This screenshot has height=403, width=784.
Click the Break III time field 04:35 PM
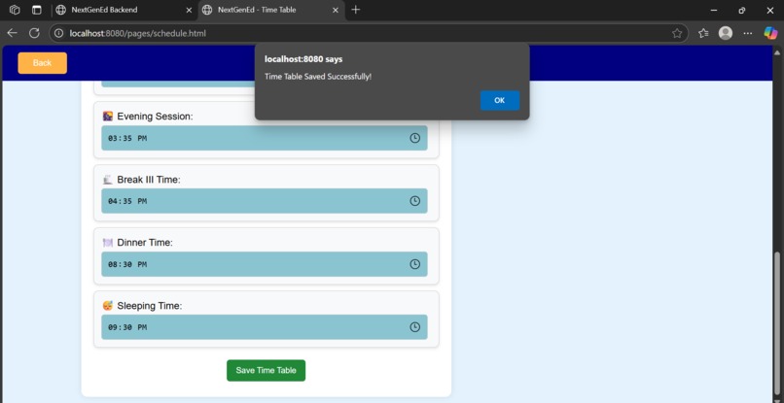264,201
